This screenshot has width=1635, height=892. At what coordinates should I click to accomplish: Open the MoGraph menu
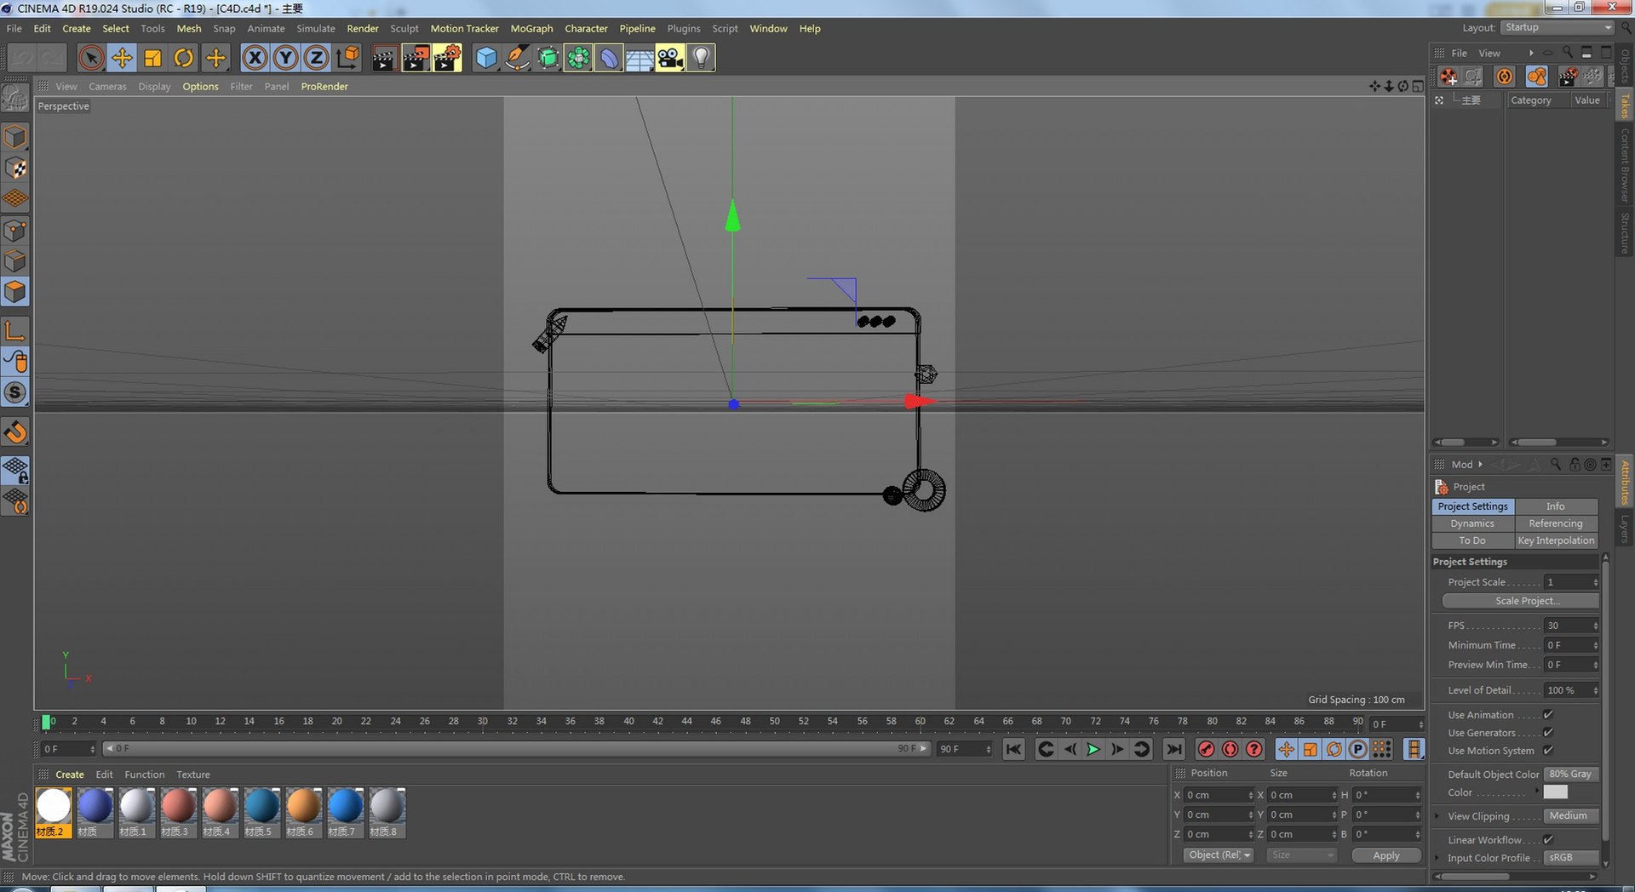(x=531, y=28)
